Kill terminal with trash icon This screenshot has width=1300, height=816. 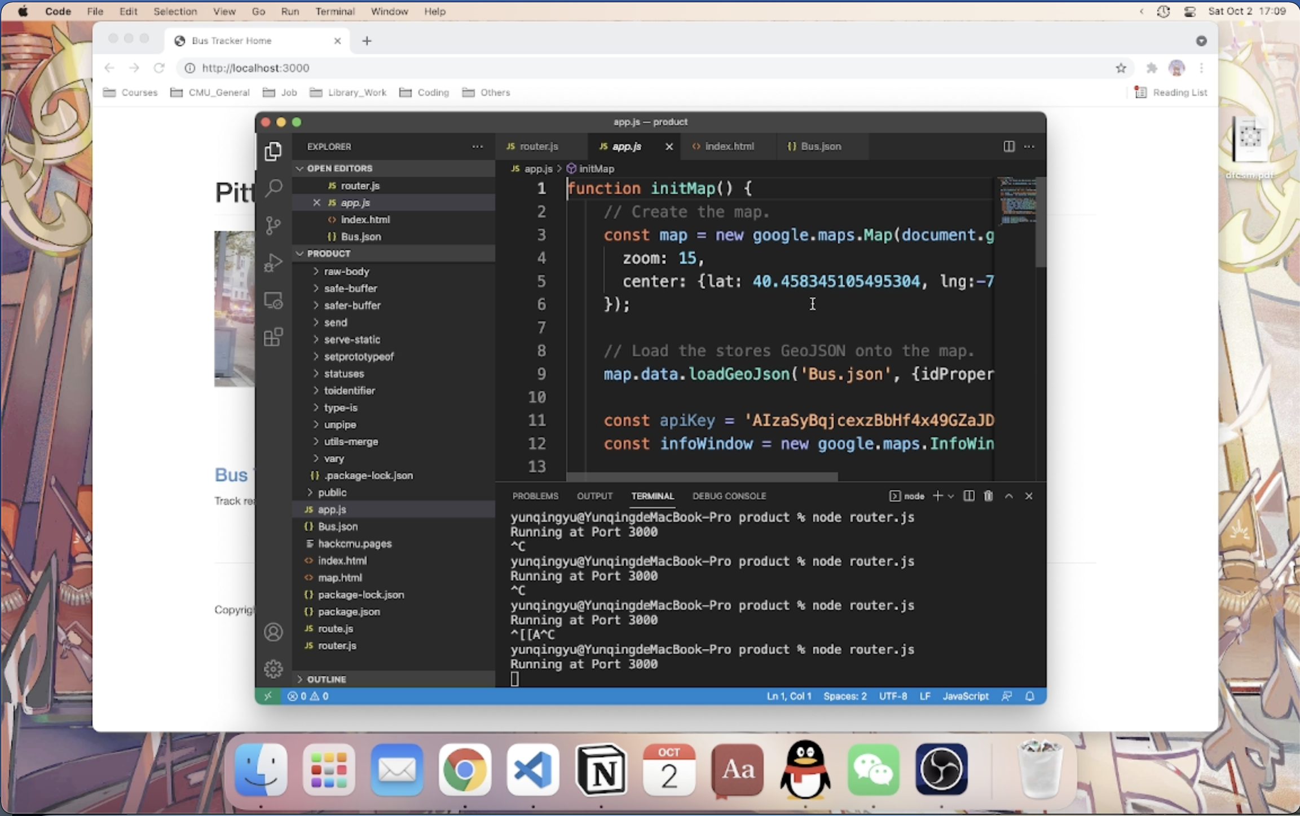tap(988, 496)
